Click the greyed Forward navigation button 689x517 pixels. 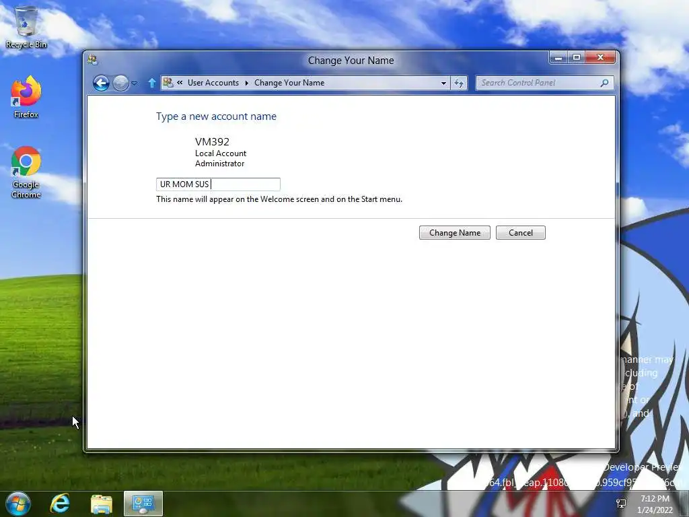(121, 83)
